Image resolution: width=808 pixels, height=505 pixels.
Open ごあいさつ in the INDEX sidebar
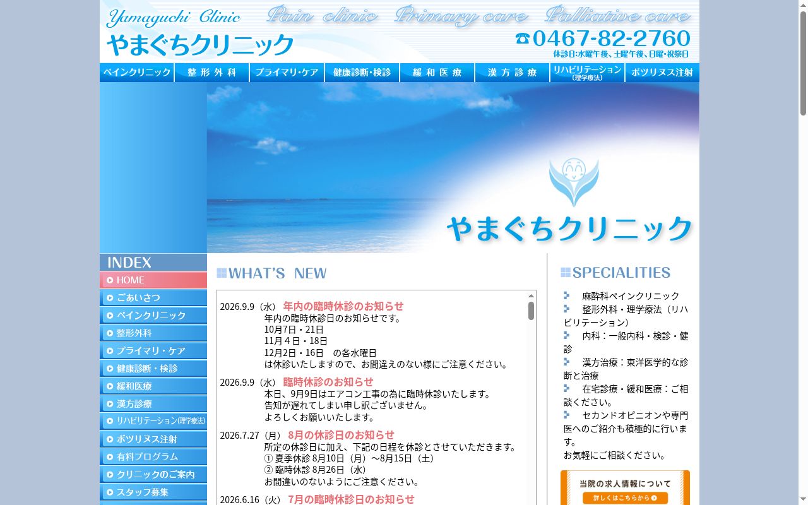153,298
